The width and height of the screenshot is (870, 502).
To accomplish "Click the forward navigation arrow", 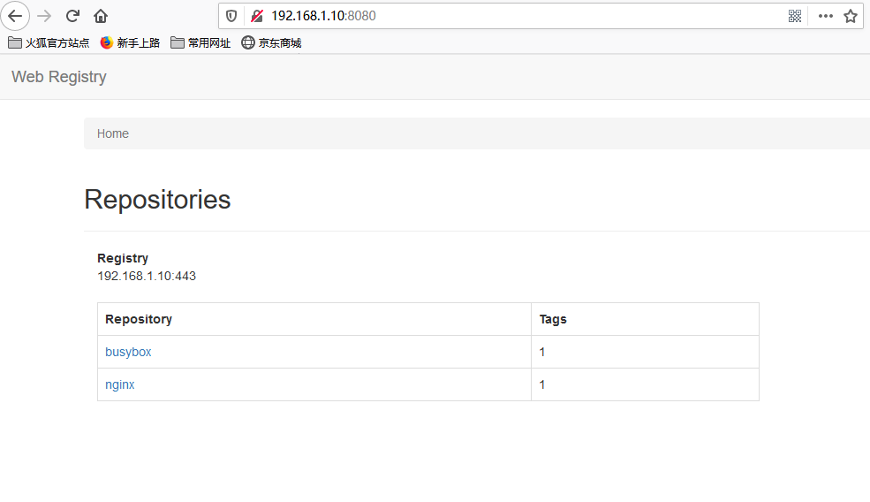I will click(x=44, y=16).
